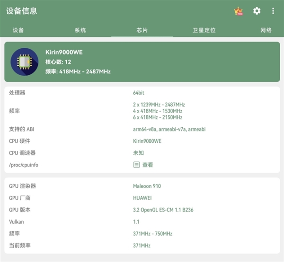Click the Kirin9000WE chip icon
284x262 pixels.
(24, 61)
